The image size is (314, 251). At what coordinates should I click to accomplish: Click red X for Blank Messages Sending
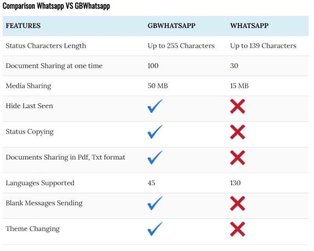pos(237,204)
